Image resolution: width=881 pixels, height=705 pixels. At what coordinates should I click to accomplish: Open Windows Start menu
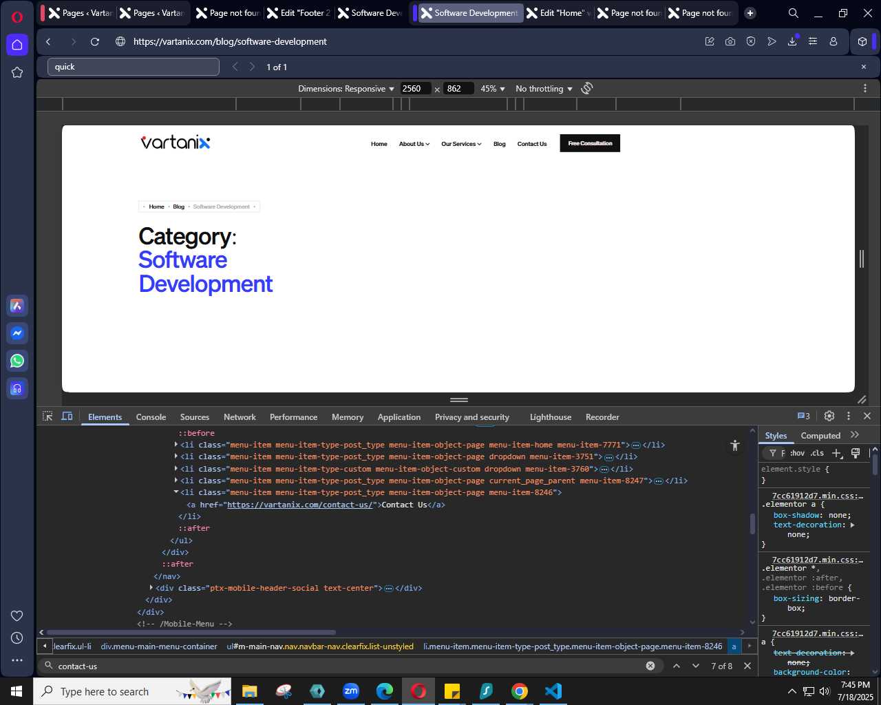point(17,691)
